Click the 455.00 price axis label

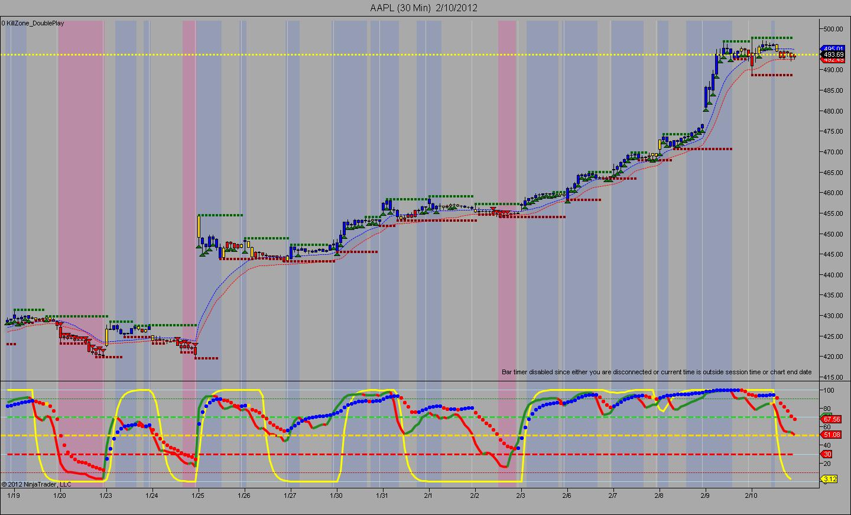coord(832,213)
